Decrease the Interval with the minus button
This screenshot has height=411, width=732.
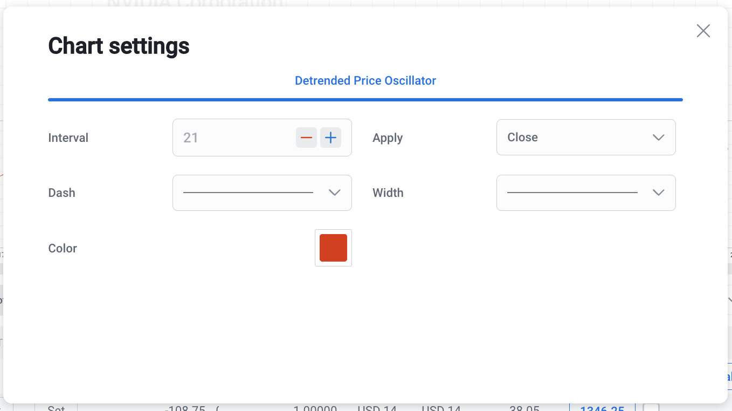click(306, 138)
